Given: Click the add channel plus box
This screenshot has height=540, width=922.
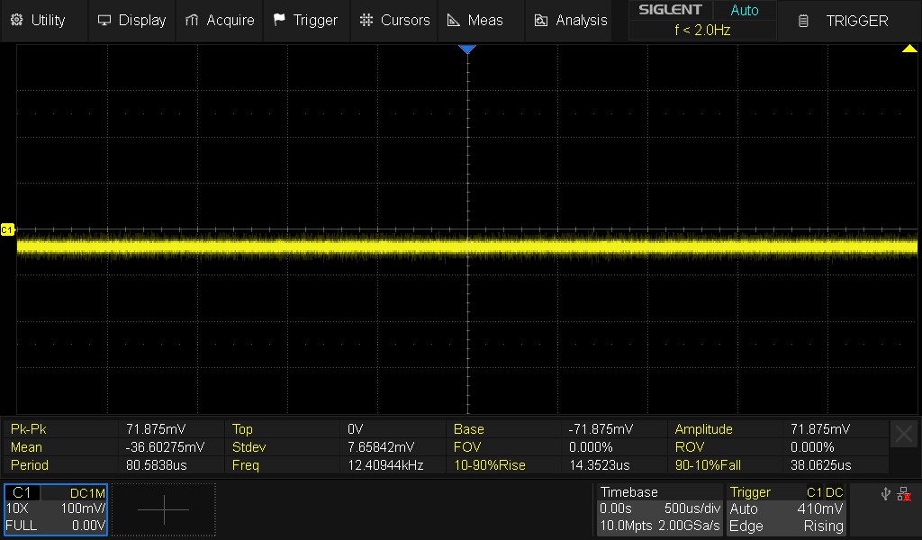Looking at the screenshot, I should pyautogui.click(x=164, y=509).
